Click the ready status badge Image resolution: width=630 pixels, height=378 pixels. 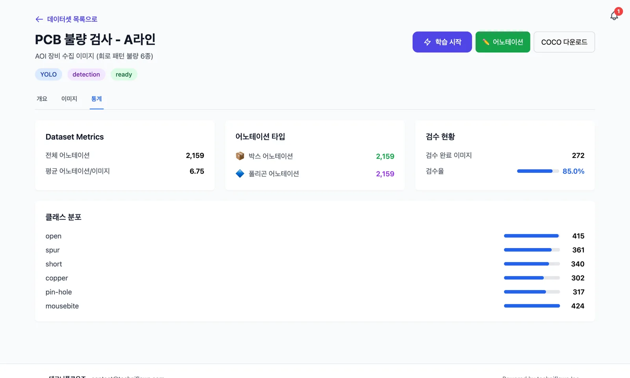pos(124,74)
